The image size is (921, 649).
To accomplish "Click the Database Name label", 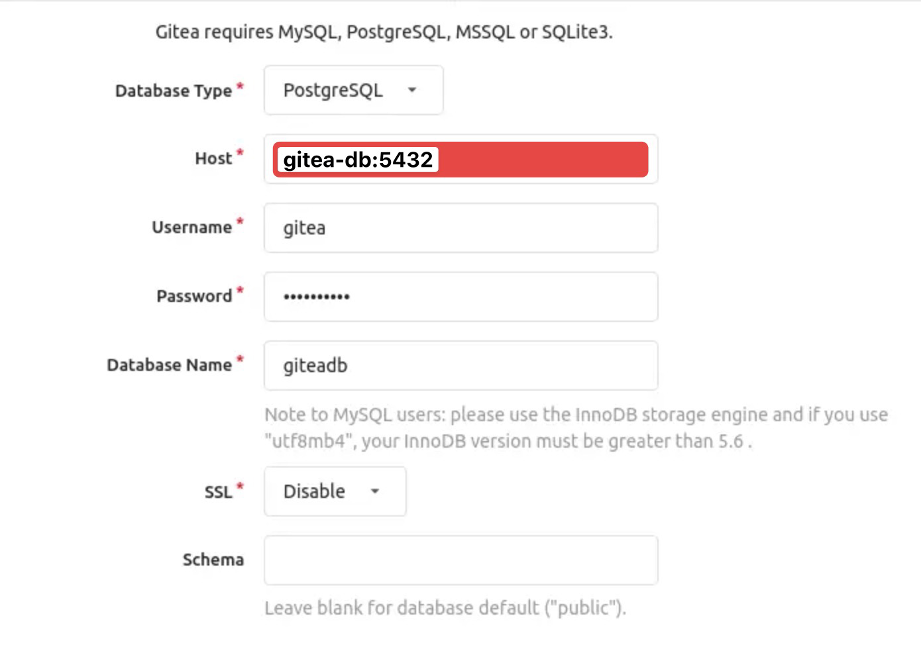I will (169, 366).
